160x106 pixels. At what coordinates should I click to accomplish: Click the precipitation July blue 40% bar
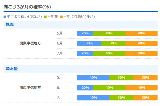point(93,98)
